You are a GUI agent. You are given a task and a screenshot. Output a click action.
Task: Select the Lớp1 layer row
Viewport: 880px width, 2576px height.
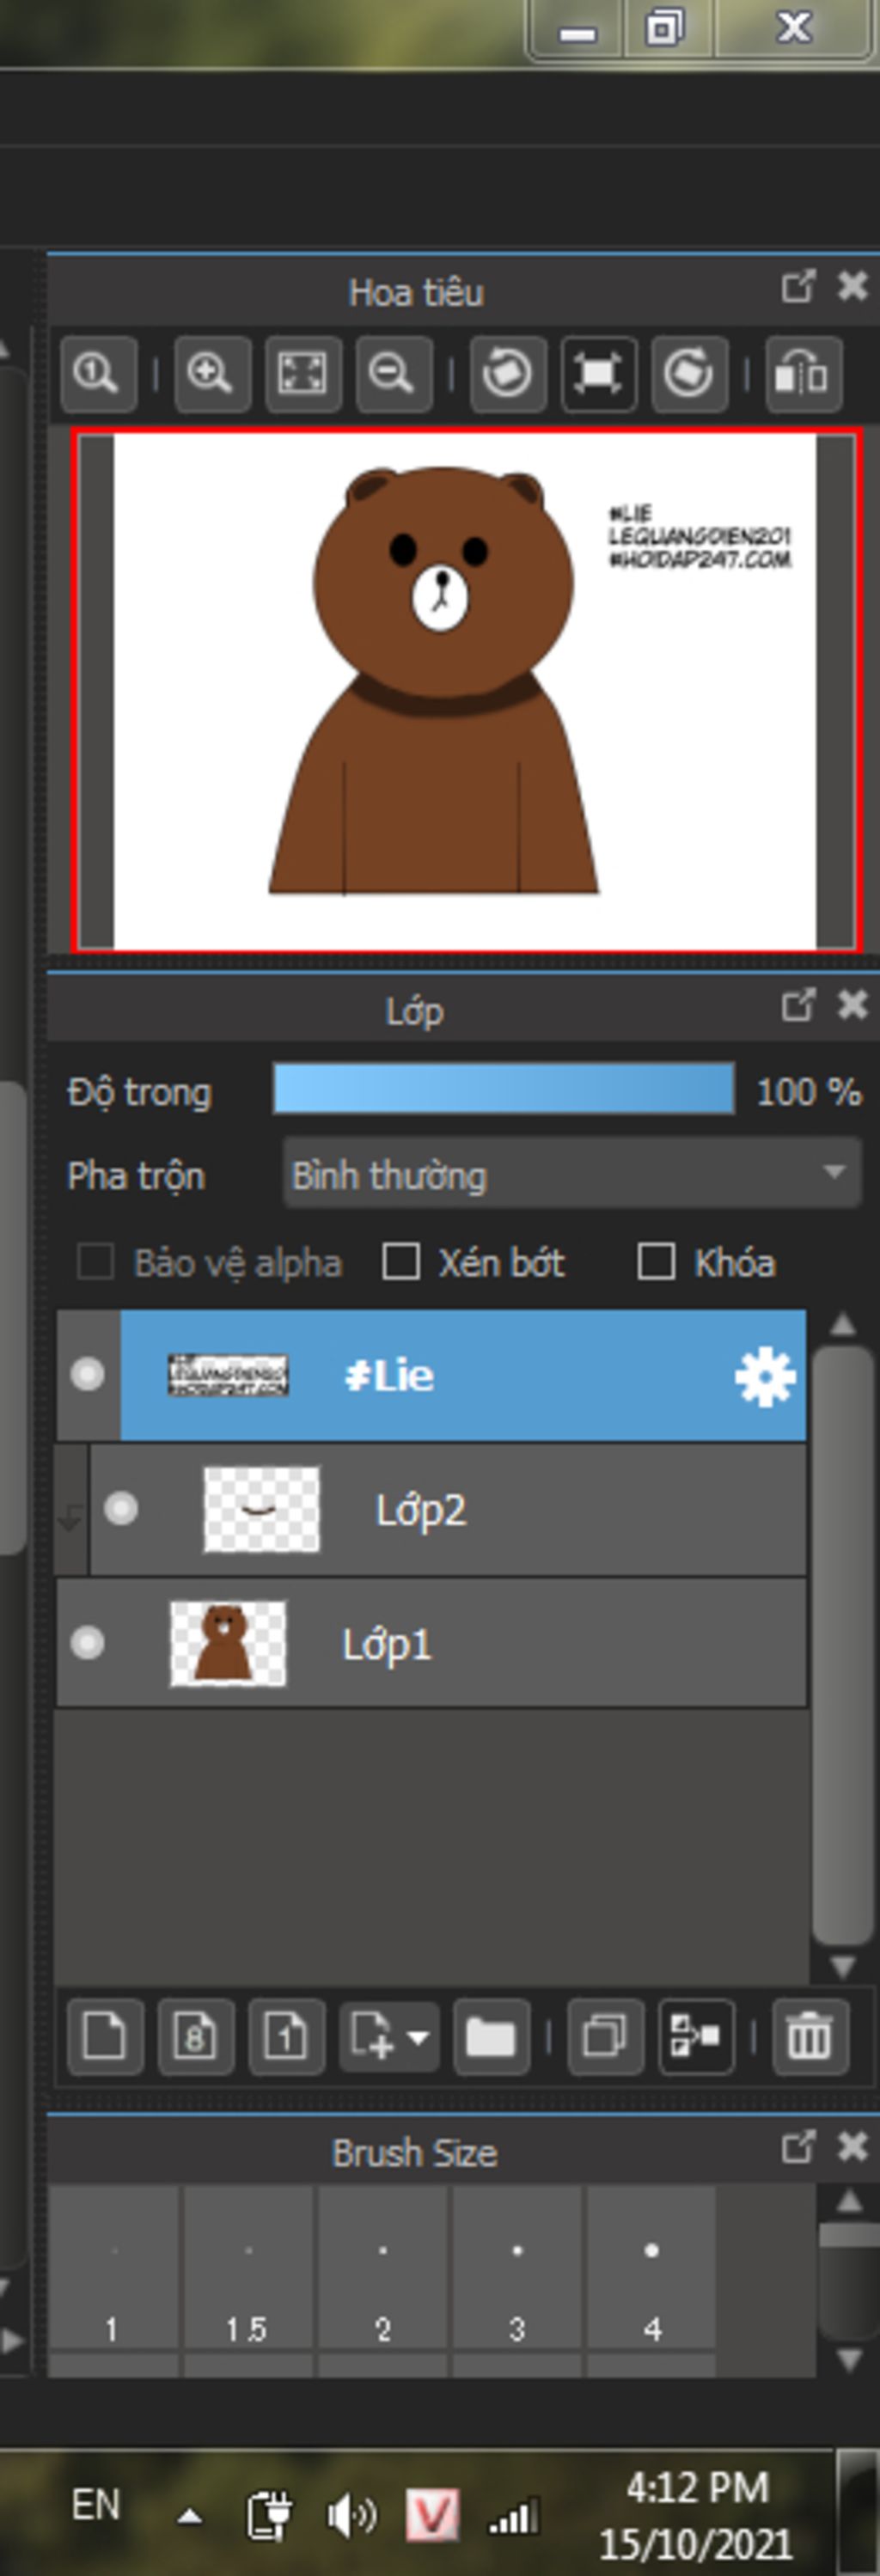(500, 1644)
